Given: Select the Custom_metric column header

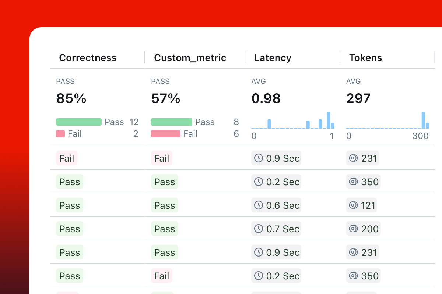Looking at the screenshot, I should click(190, 58).
